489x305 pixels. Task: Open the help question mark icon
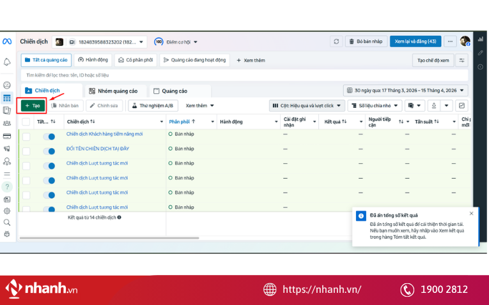pos(7,187)
